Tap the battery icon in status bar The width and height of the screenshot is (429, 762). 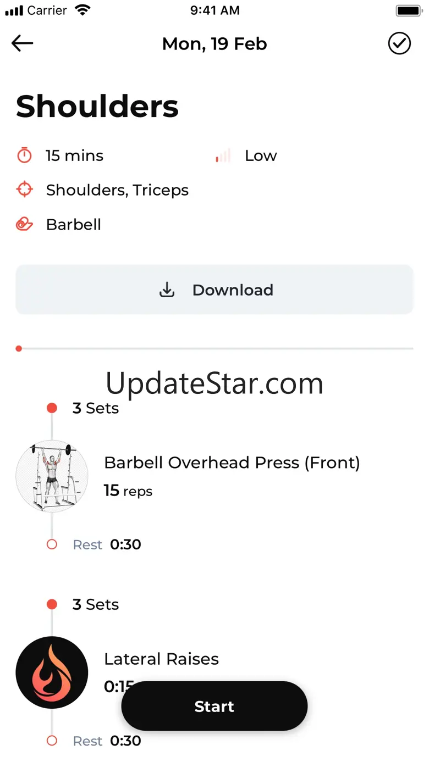click(x=409, y=10)
